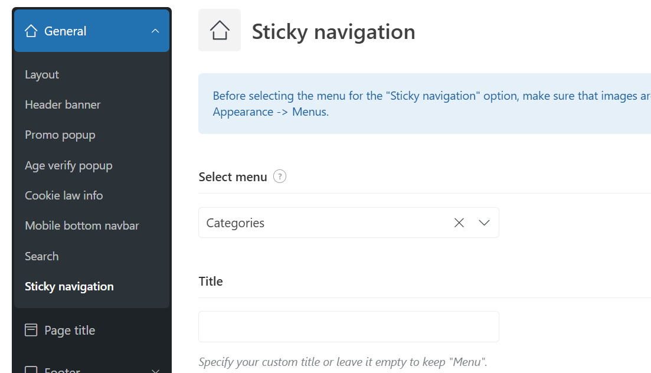Open Age verify popup settings
Image resolution: width=651 pixels, height=373 pixels.
[x=68, y=165]
